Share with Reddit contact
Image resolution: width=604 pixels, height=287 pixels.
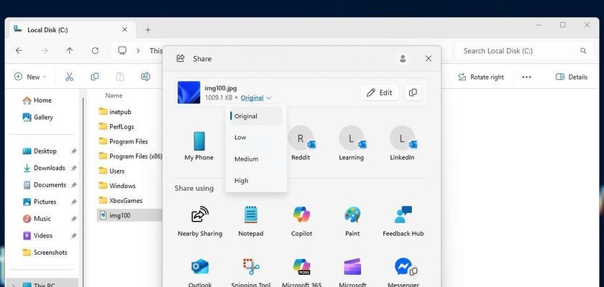click(301, 143)
